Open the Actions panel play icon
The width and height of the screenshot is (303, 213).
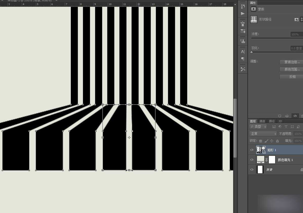tap(243, 13)
